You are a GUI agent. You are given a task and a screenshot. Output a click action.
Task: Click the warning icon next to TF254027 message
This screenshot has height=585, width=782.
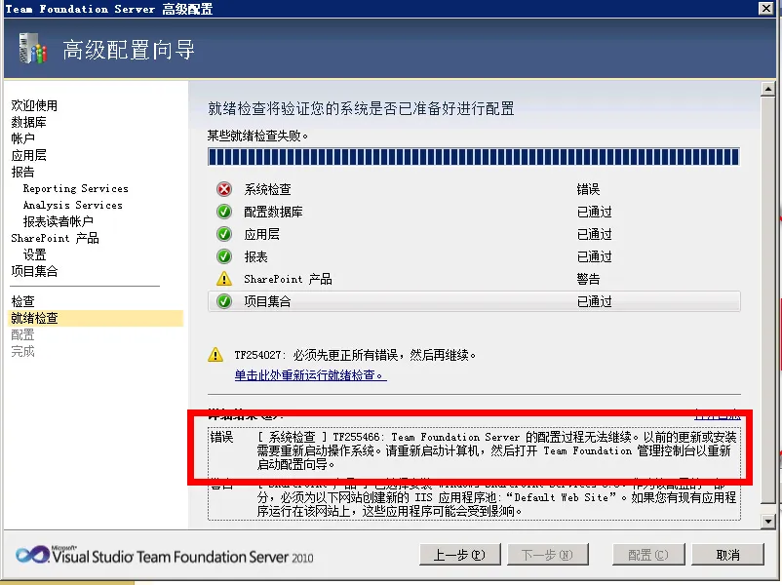point(215,355)
